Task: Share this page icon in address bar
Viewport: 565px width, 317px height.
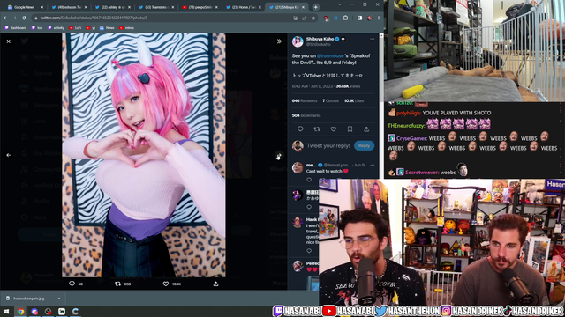Action: click(305, 18)
